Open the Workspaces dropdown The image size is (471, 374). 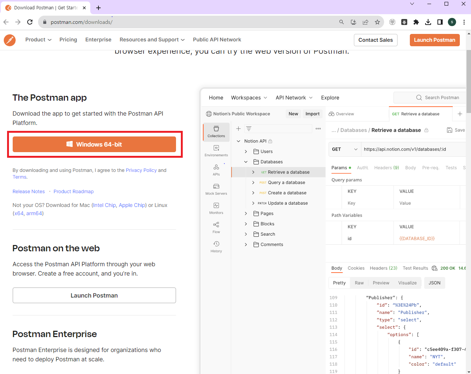(249, 98)
